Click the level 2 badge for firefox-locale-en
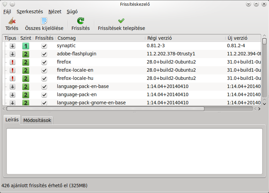Screen dimensions: 269x193 [x=26, y=70]
